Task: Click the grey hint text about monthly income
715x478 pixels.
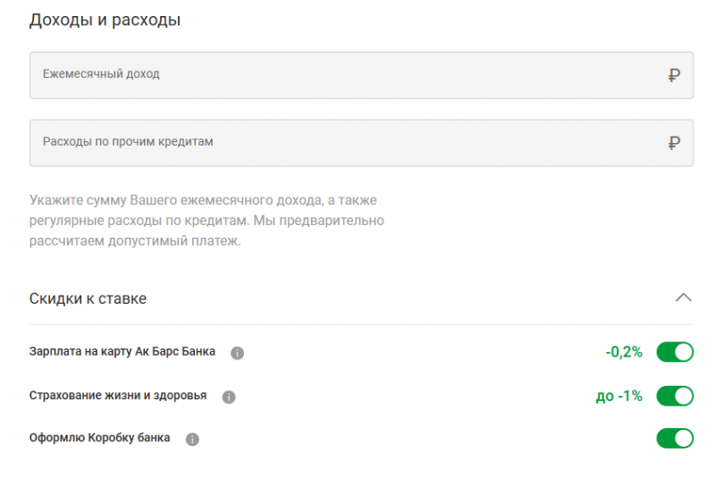Action: pyautogui.click(x=206, y=220)
